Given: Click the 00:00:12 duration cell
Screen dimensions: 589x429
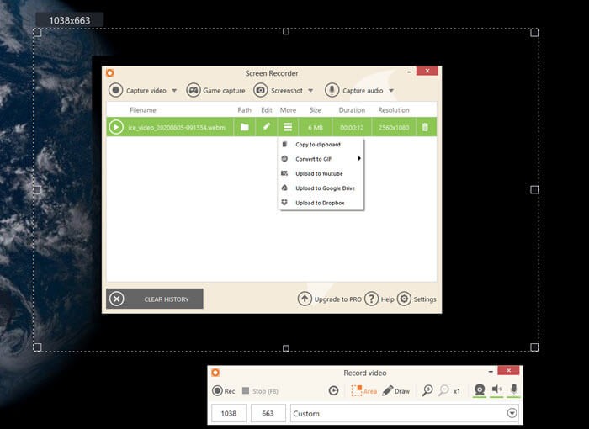Looking at the screenshot, I should (352, 127).
